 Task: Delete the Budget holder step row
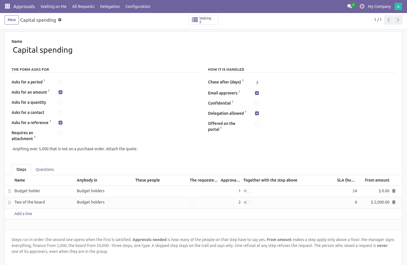(394, 191)
